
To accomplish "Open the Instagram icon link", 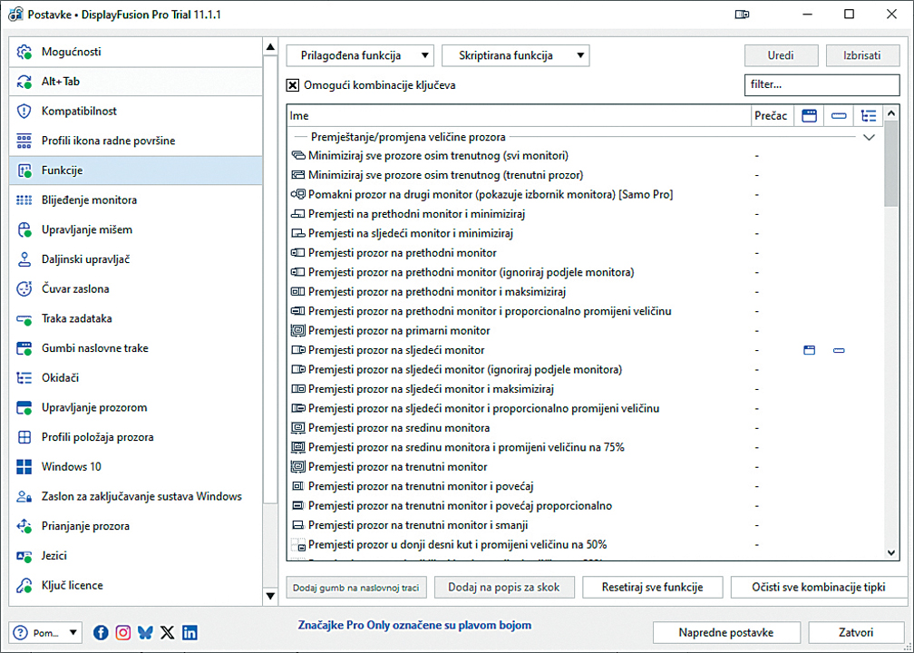I will pos(123,633).
